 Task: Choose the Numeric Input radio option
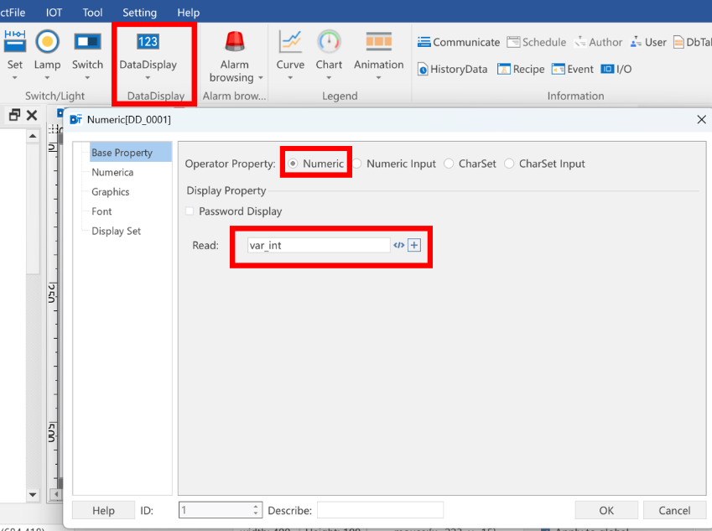tap(357, 164)
